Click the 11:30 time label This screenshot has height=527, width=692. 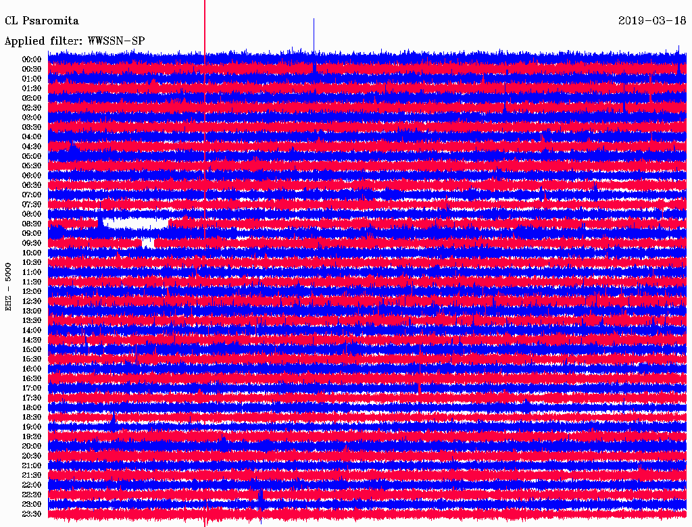pyautogui.click(x=32, y=282)
